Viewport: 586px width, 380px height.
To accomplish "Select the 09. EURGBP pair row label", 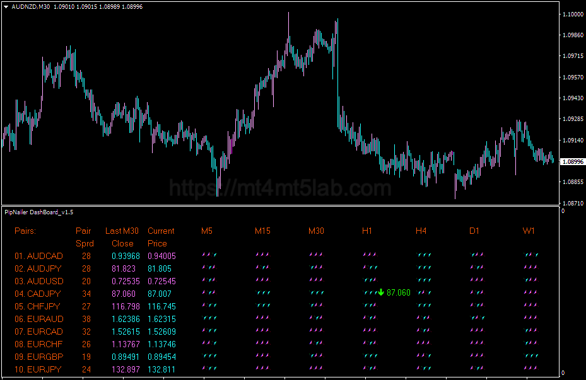I will [39, 357].
